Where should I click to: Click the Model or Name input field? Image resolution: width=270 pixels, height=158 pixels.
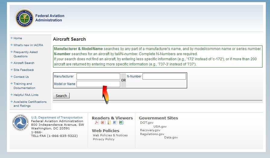point(98,84)
